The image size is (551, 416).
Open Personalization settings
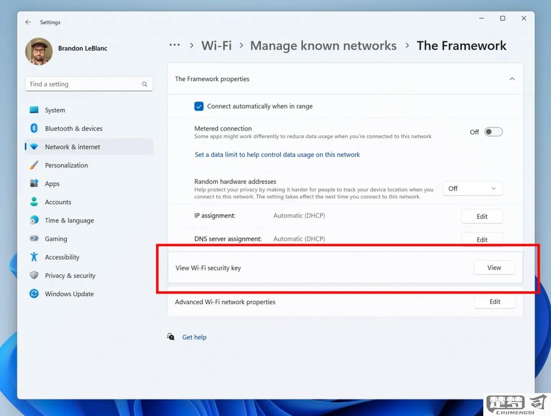click(89, 165)
